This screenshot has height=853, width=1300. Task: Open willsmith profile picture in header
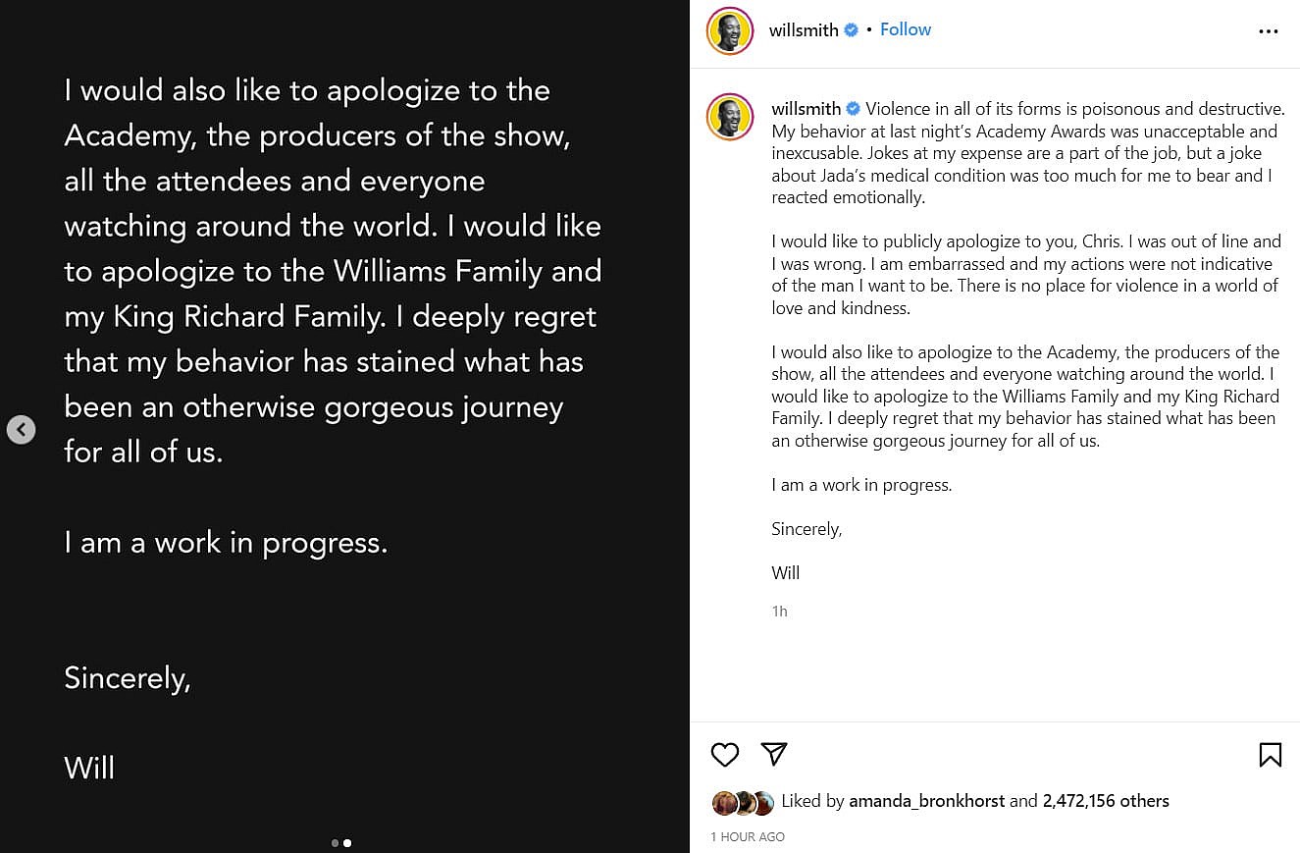(730, 30)
